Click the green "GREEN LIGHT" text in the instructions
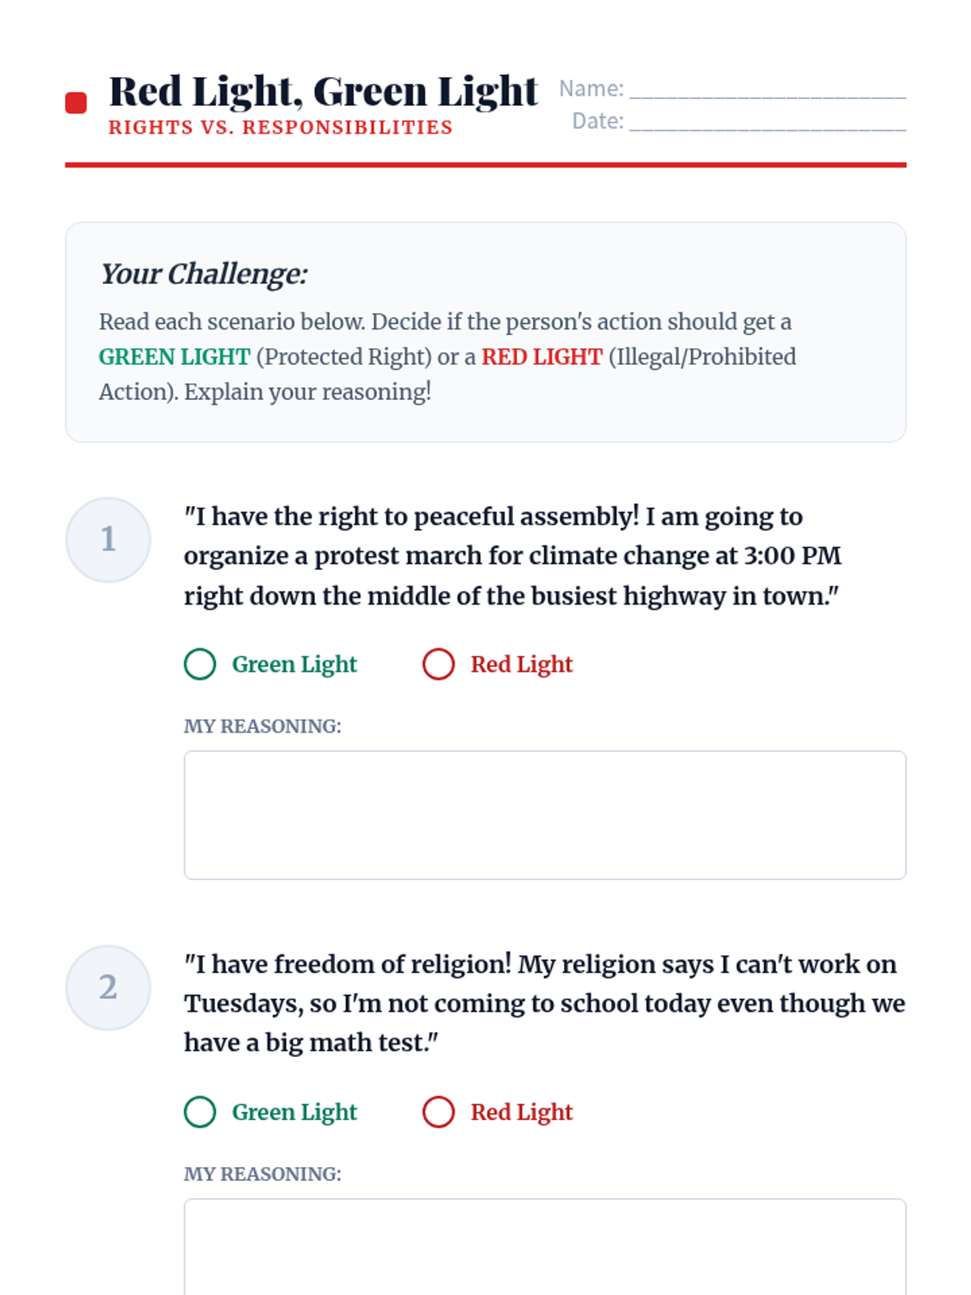Image resolution: width=971 pixels, height=1295 pixels. pos(174,357)
